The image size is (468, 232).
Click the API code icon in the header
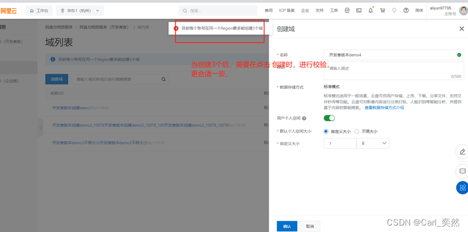pos(347,10)
